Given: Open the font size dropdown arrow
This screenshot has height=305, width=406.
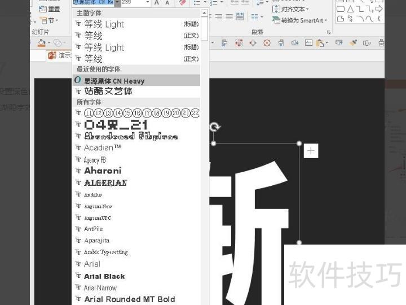Looking at the screenshot, I should pos(148,2).
